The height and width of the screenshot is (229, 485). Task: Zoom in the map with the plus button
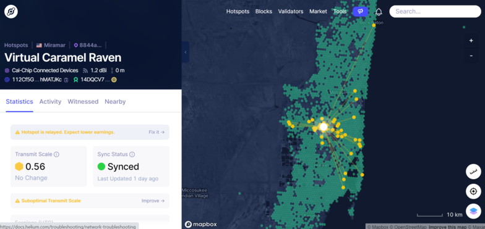pyautogui.click(x=471, y=41)
